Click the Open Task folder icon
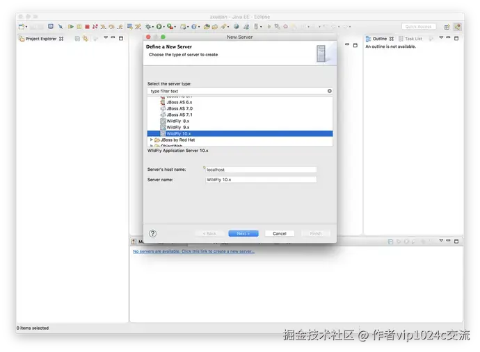The width and height of the screenshot is (480, 352). (215, 26)
